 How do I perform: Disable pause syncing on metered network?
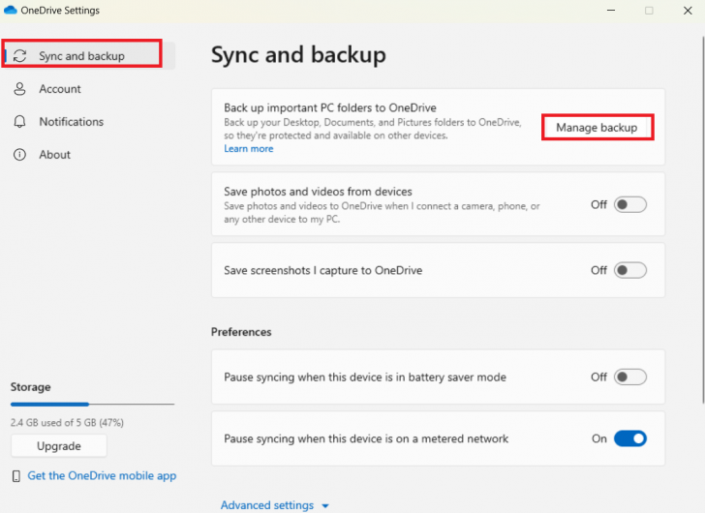point(630,438)
